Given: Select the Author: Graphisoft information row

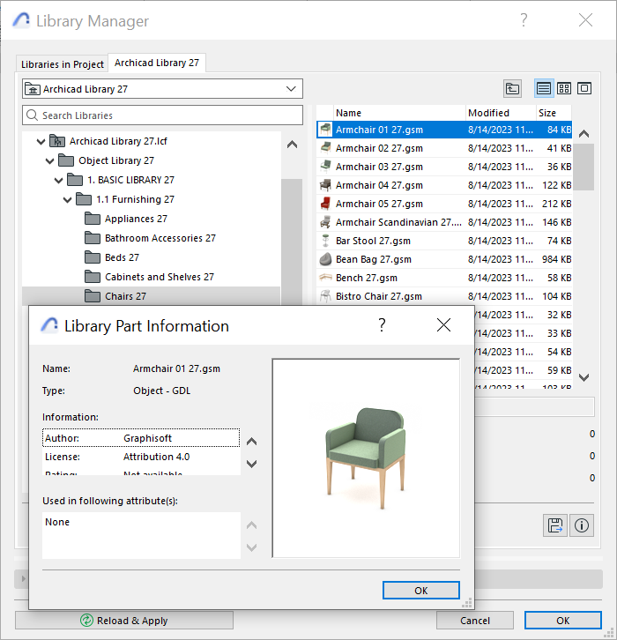Looking at the screenshot, I should (x=141, y=438).
